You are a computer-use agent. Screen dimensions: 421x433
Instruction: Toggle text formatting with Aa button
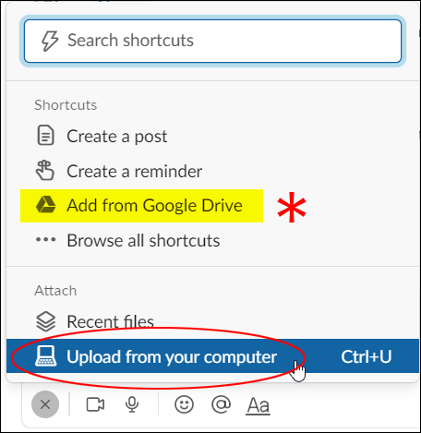(258, 405)
